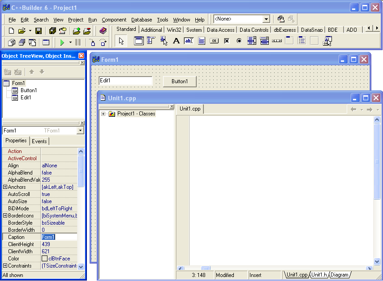Viewport: 383px width, 281px height.
Task: Select the ListBox palette component
Action: 252,41
